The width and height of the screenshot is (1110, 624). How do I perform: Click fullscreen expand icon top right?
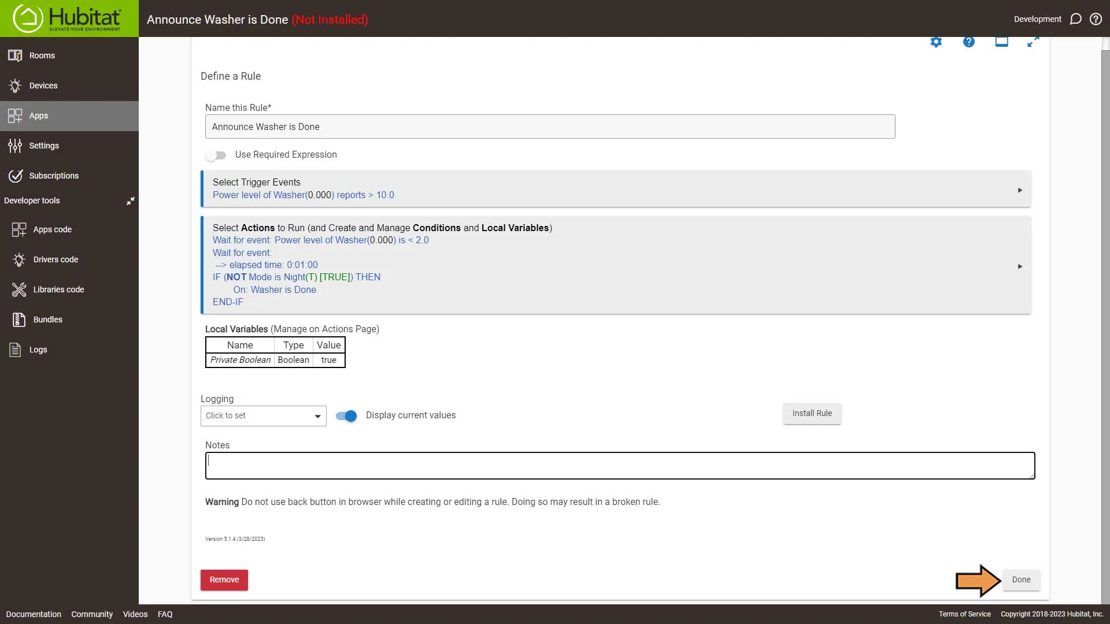point(1033,41)
